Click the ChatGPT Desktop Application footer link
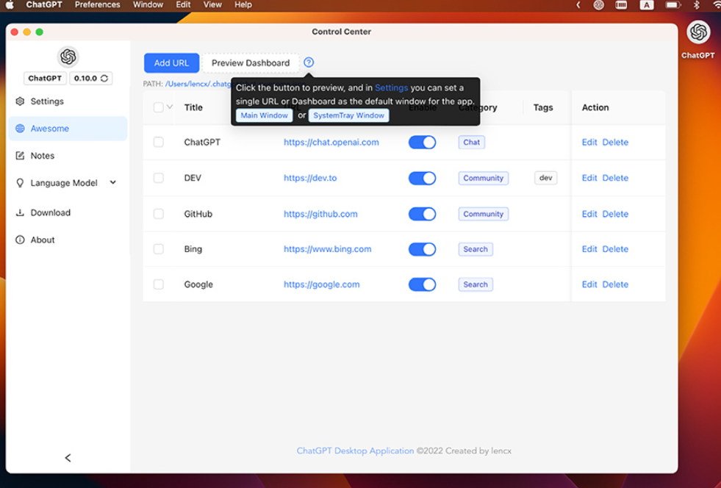Screen dimensions: 721x488 (x=355, y=451)
